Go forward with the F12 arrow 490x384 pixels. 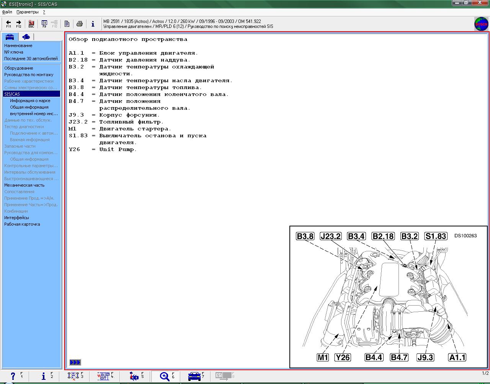click(x=18, y=24)
